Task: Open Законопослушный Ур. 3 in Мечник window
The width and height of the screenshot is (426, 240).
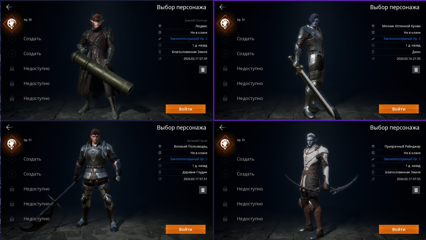Action: [402, 39]
